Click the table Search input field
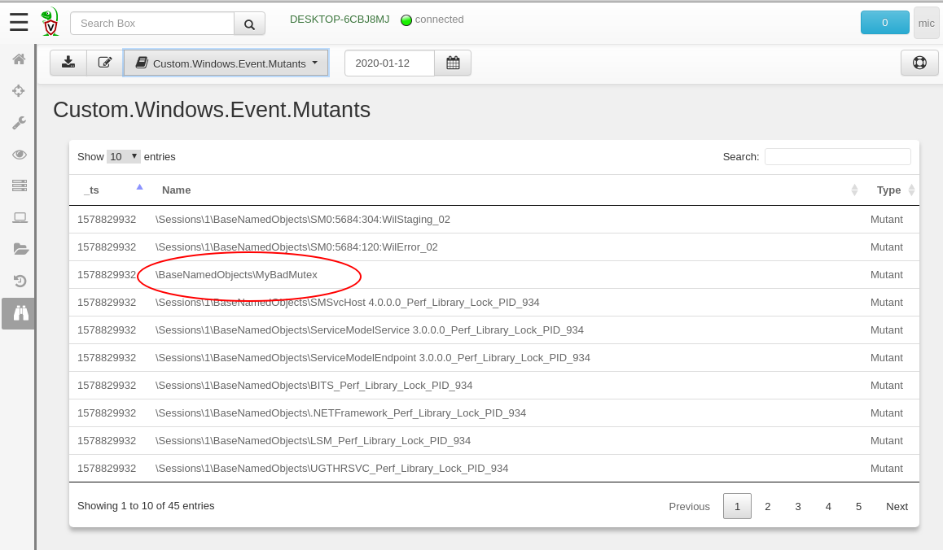This screenshot has width=943, height=550. pos(837,156)
